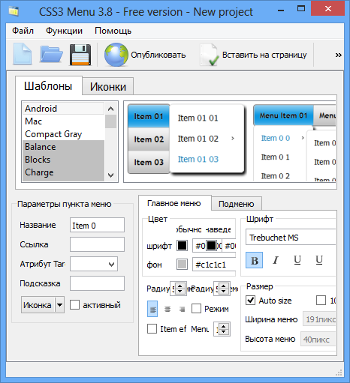Select Charge template in list
This screenshot has width=350, height=383.
pyautogui.click(x=63, y=172)
